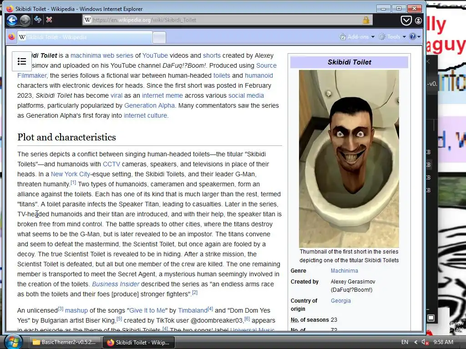Viewport: 466px width, 349px height.
Task: Open the CCTV link
Action: click(x=111, y=164)
